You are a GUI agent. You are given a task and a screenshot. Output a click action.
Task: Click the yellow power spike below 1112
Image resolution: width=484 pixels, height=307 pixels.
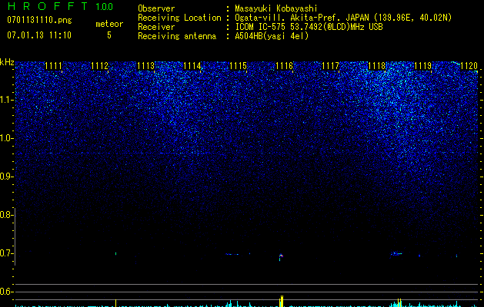115,303
